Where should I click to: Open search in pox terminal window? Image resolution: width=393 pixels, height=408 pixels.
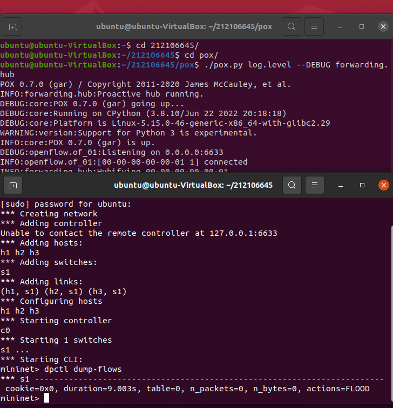coord(292,26)
